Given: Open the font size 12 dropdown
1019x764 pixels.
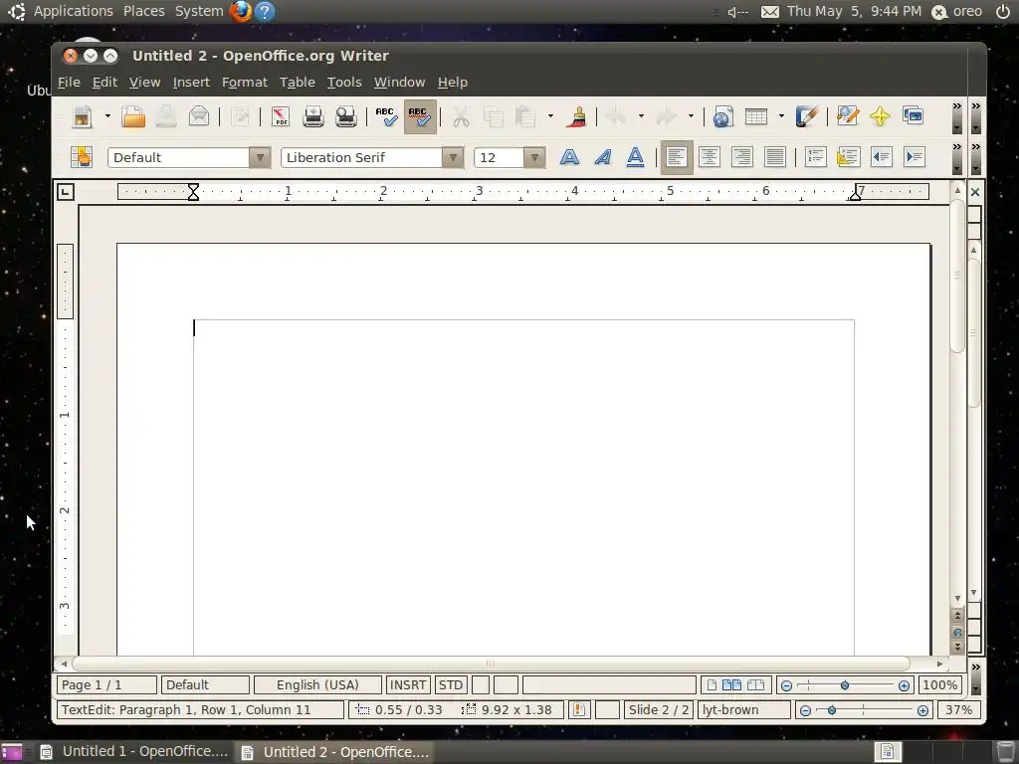Looking at the screenshot, I should pos(534,157).
